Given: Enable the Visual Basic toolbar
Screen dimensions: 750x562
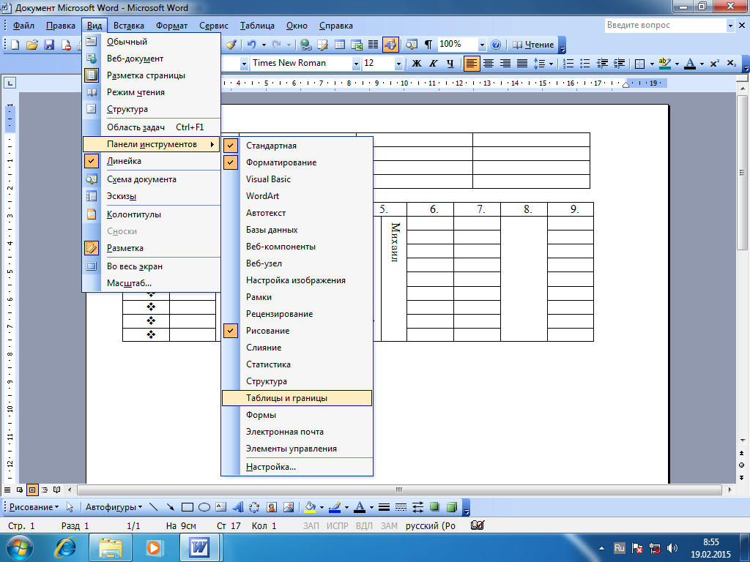Looking at the screenshot, I should point(297,179).
